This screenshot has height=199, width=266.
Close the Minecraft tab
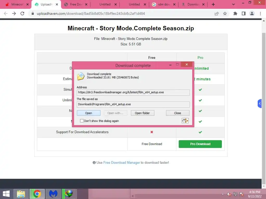(x=28, y=4)
